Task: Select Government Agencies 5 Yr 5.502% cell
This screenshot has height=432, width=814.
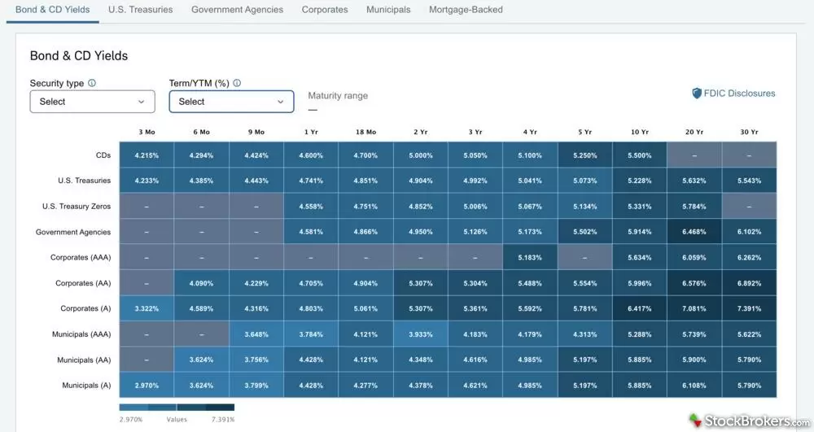Action: pos(585,232)
